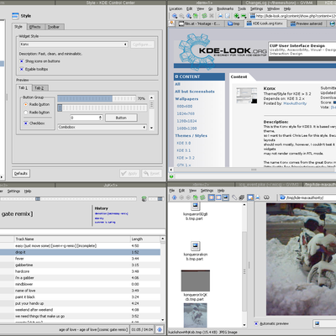Click konqueror0Dg8b.tmp.part file icon
Screen dimensions: 336x336
[195, 206]
